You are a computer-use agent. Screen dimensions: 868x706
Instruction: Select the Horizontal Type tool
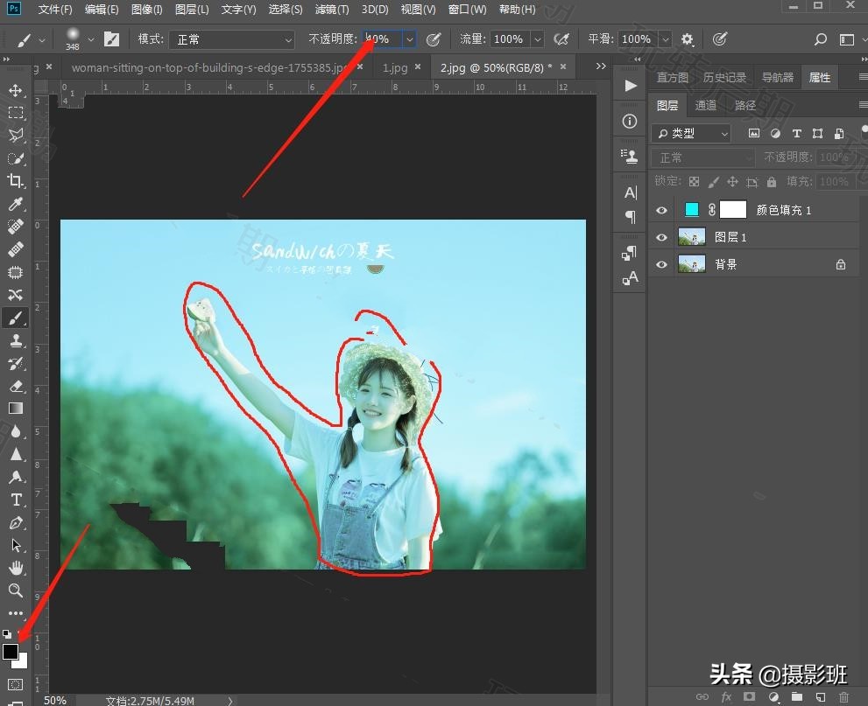(16, 500)
